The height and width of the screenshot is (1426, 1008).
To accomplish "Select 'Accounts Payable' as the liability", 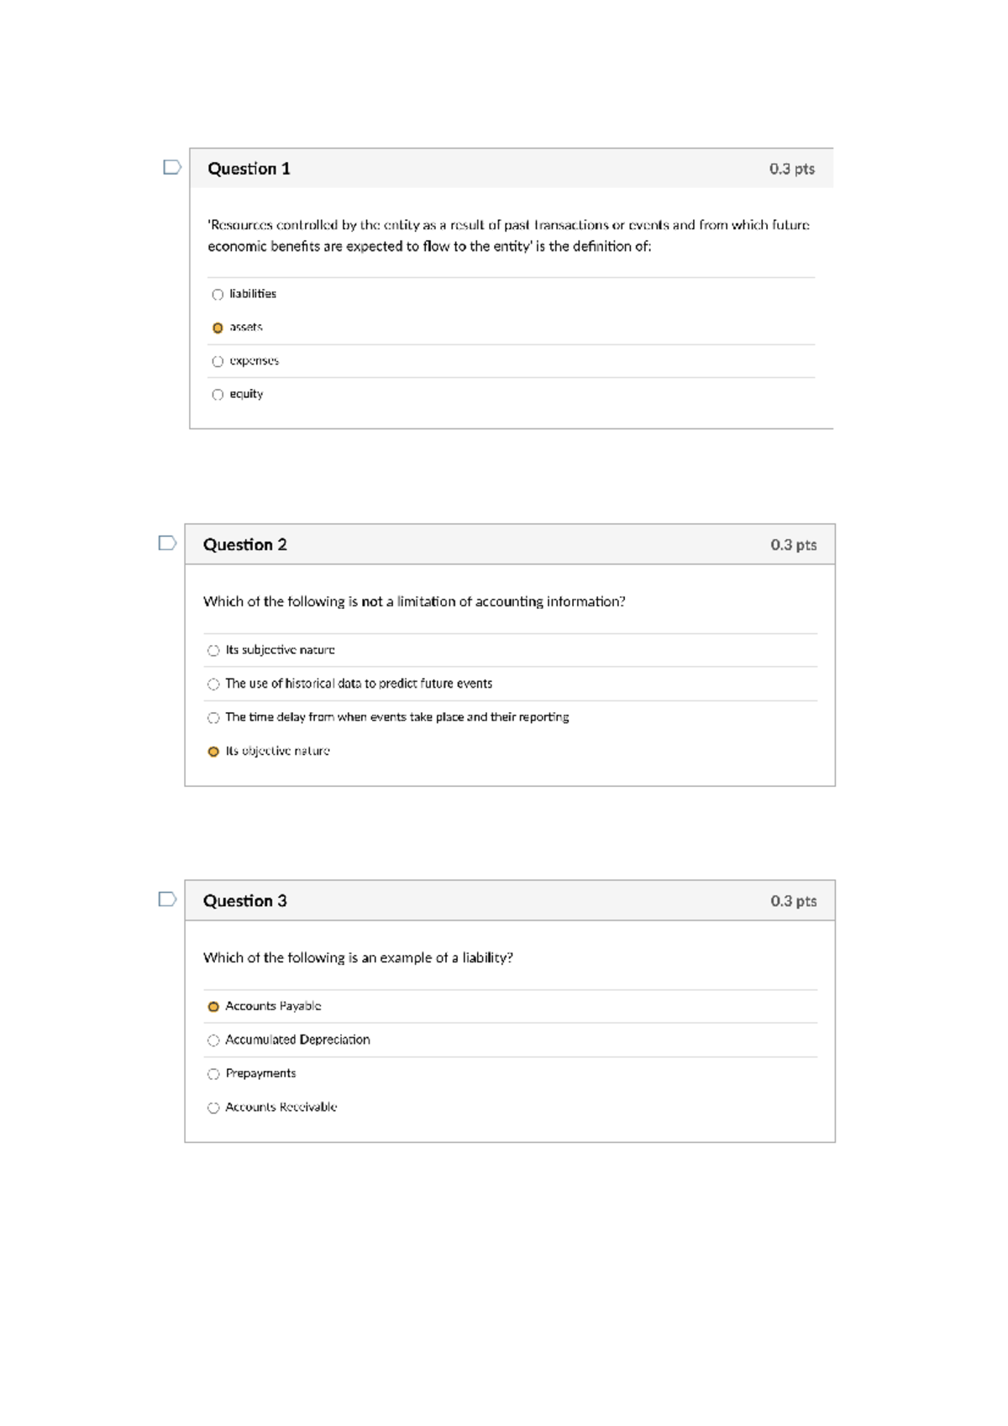I will click(213, 1007).
